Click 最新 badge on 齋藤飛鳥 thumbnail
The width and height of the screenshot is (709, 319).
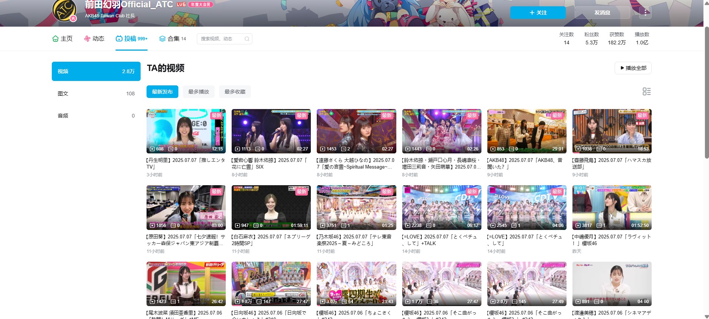[x=642, y=115]
